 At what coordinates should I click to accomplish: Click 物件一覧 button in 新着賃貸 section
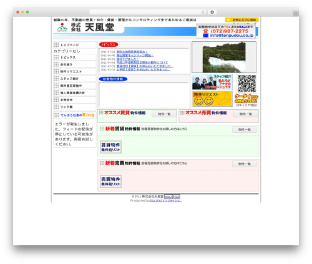(245, 130)
